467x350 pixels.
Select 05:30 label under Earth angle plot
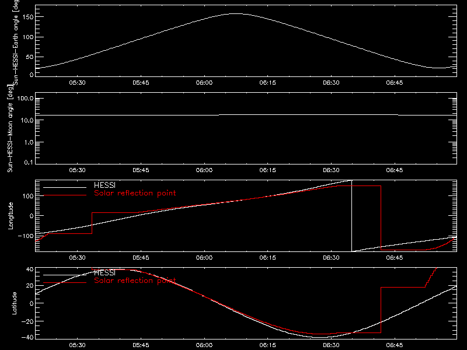[77, 83]
